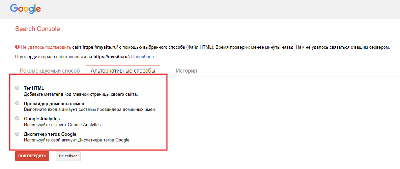Screen dimensions: 400x169
Task: Pick the Диспетчер тегов Google radio button
Action: coord(17,134)
